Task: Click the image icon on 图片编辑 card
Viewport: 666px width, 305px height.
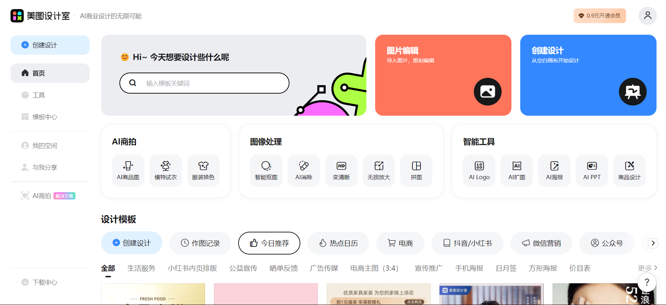Action: coord(488,92)
